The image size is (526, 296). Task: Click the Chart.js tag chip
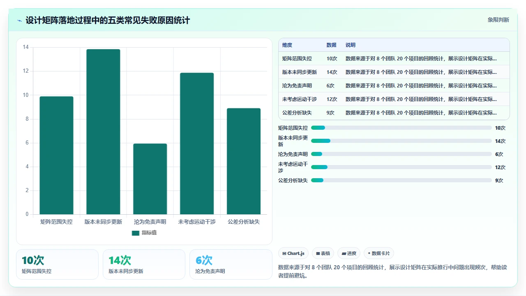(x=293, y=253)
